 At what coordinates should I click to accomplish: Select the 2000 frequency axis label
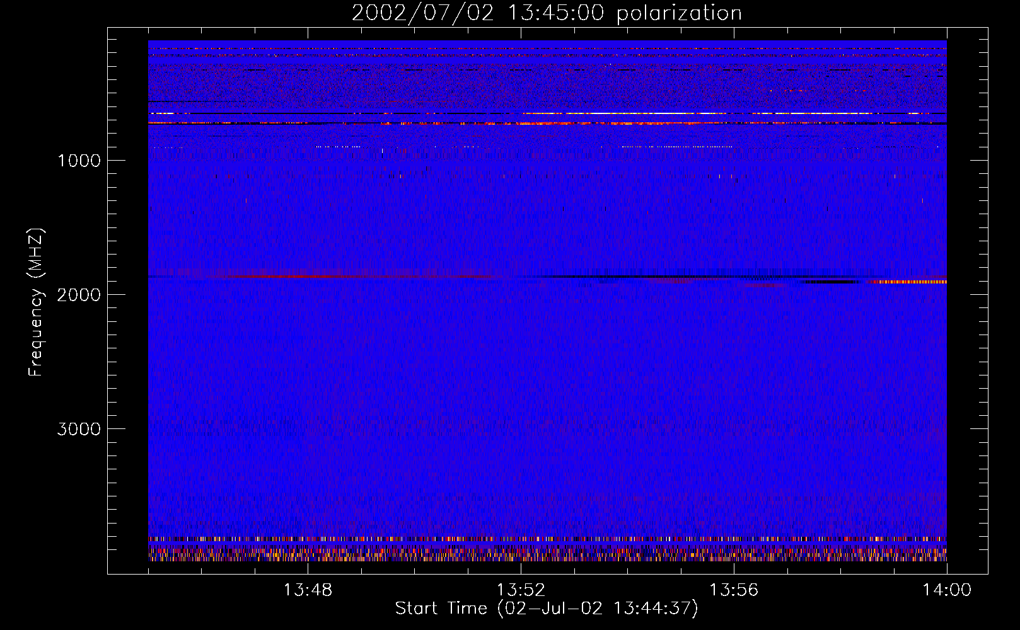tap(79, 295)
